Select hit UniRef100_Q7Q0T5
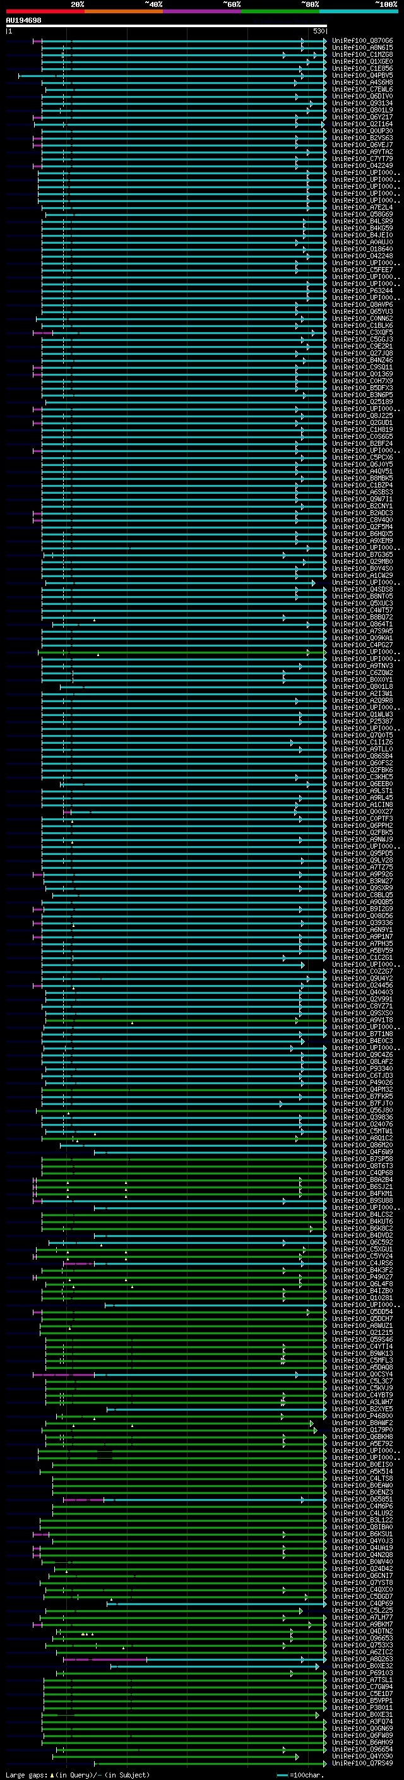This screenshot has height=1780, width=404. coord(362,734)
